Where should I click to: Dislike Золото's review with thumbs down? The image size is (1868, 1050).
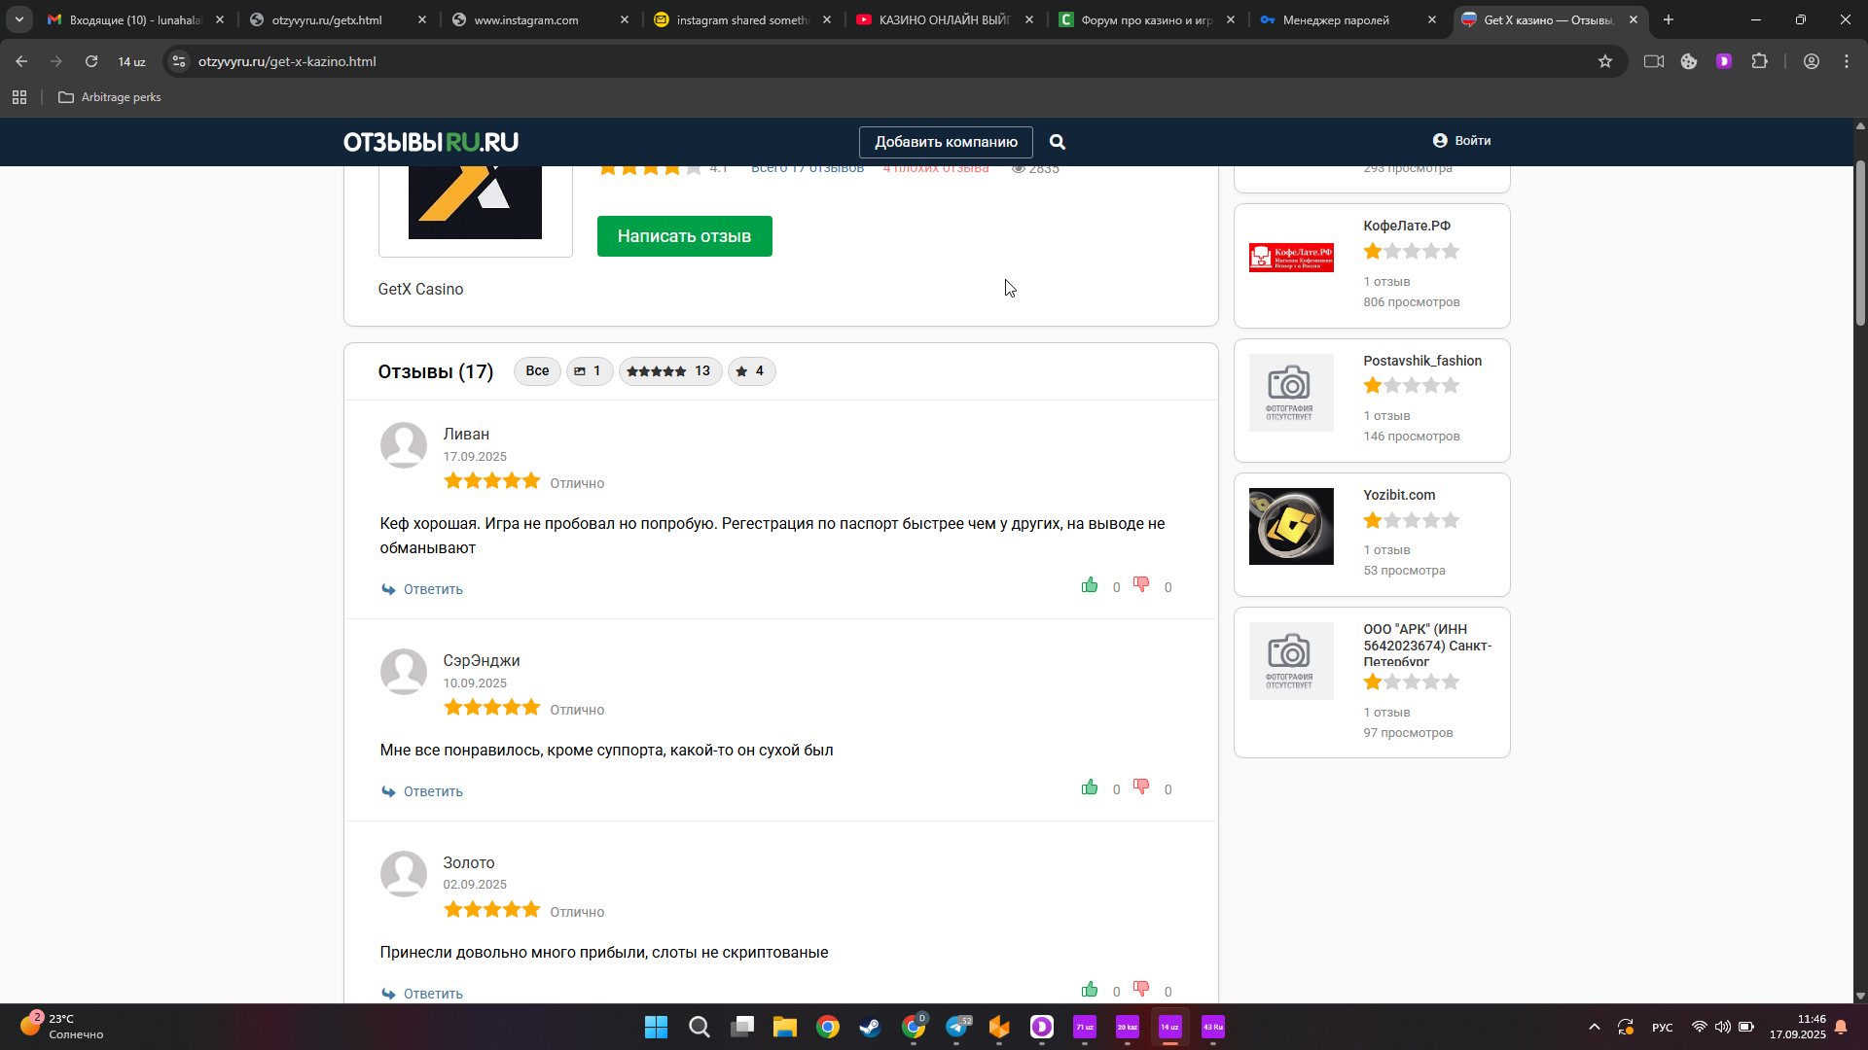(x=1141, y=990)
